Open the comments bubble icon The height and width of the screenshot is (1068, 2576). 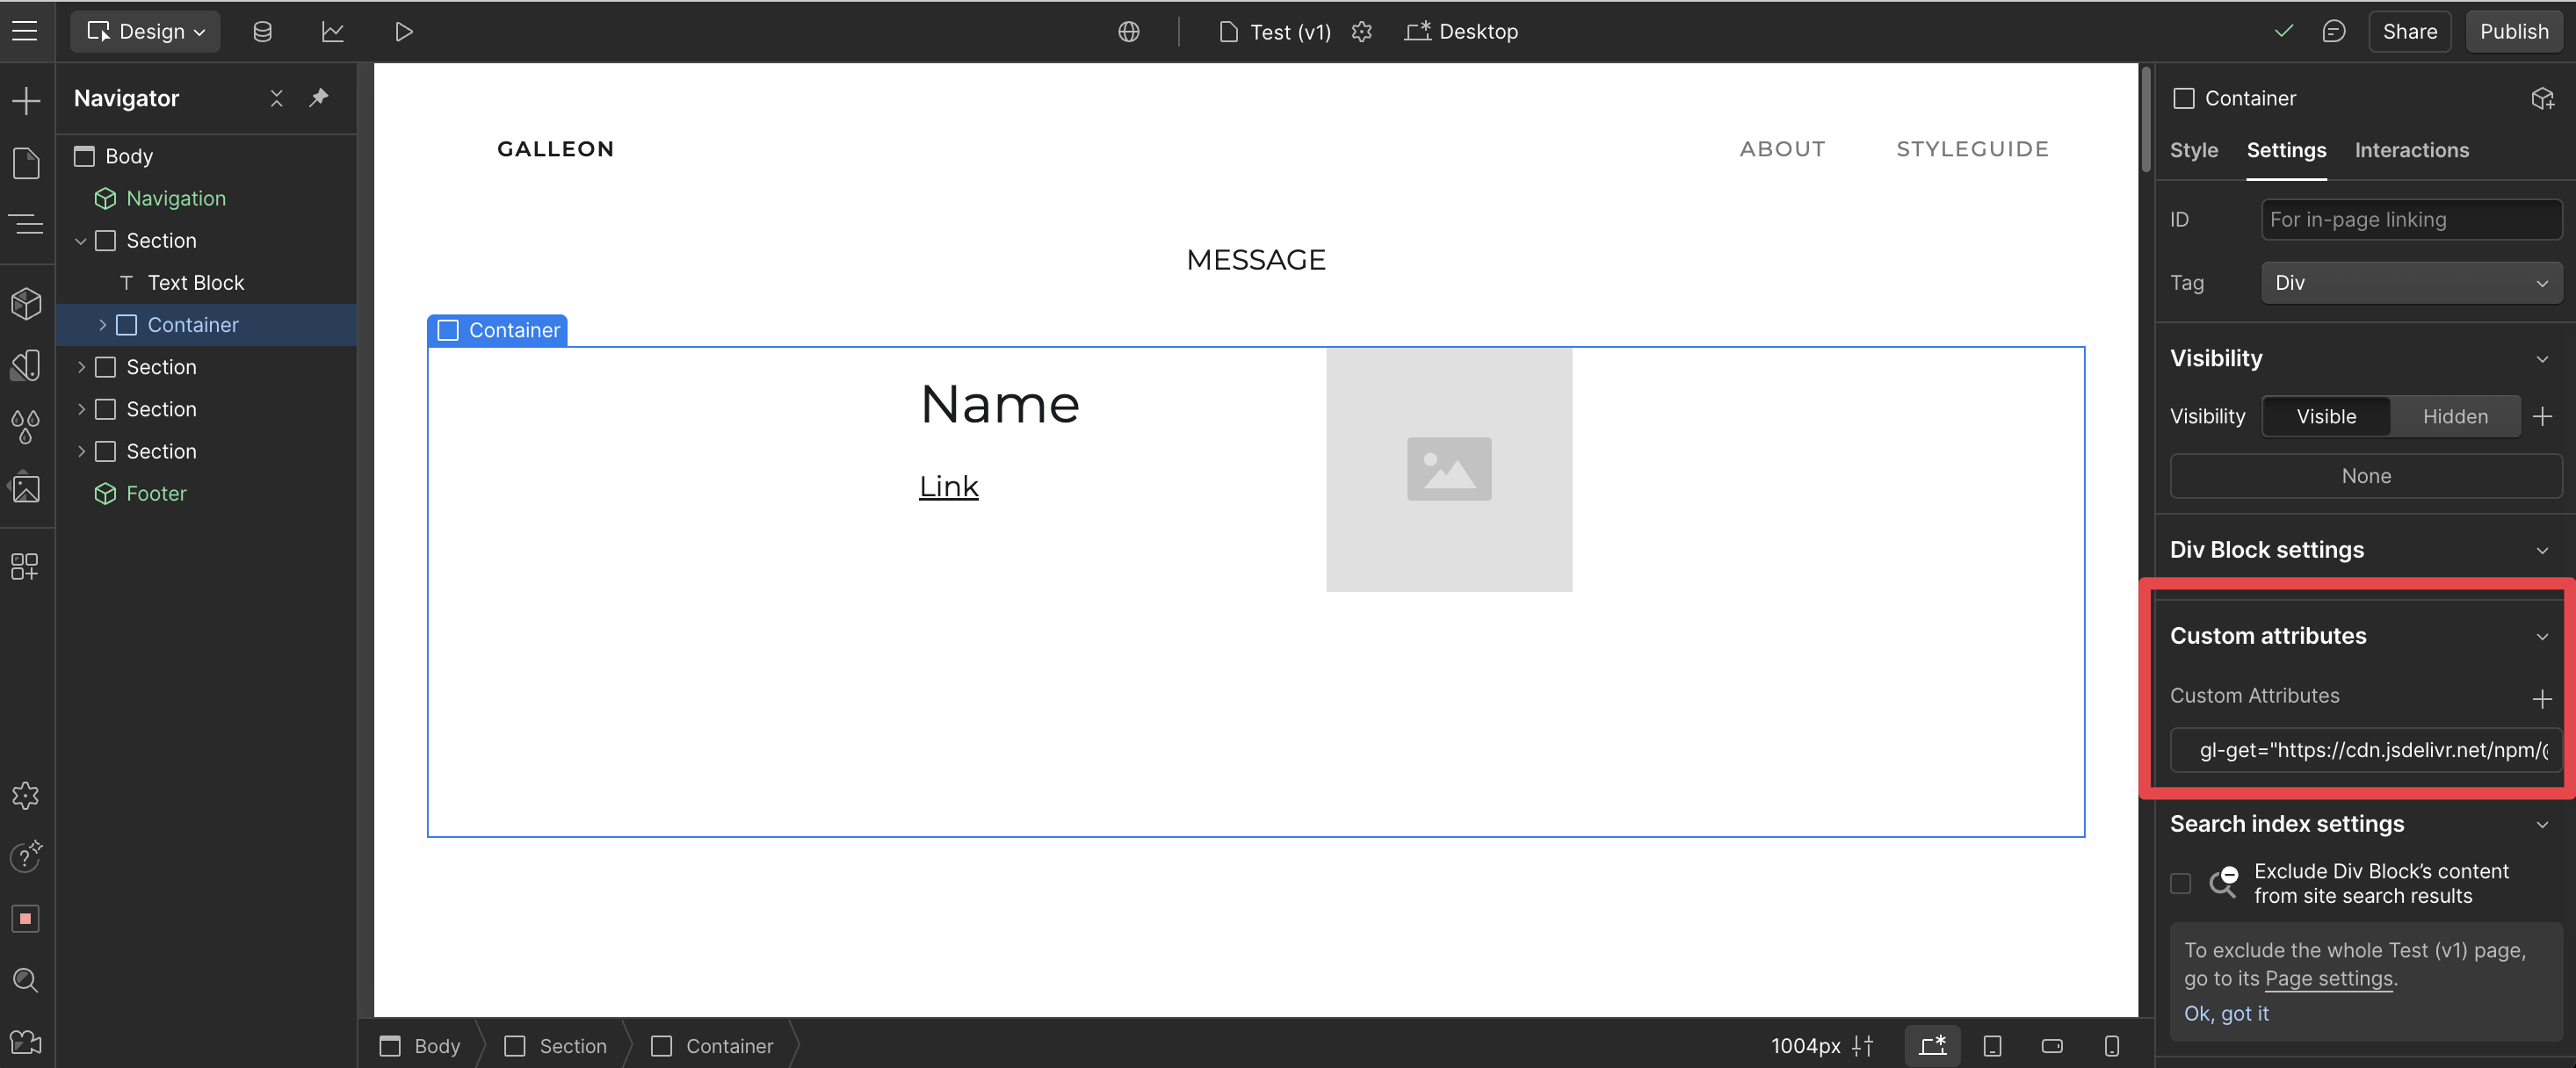tap(2333, 32)
